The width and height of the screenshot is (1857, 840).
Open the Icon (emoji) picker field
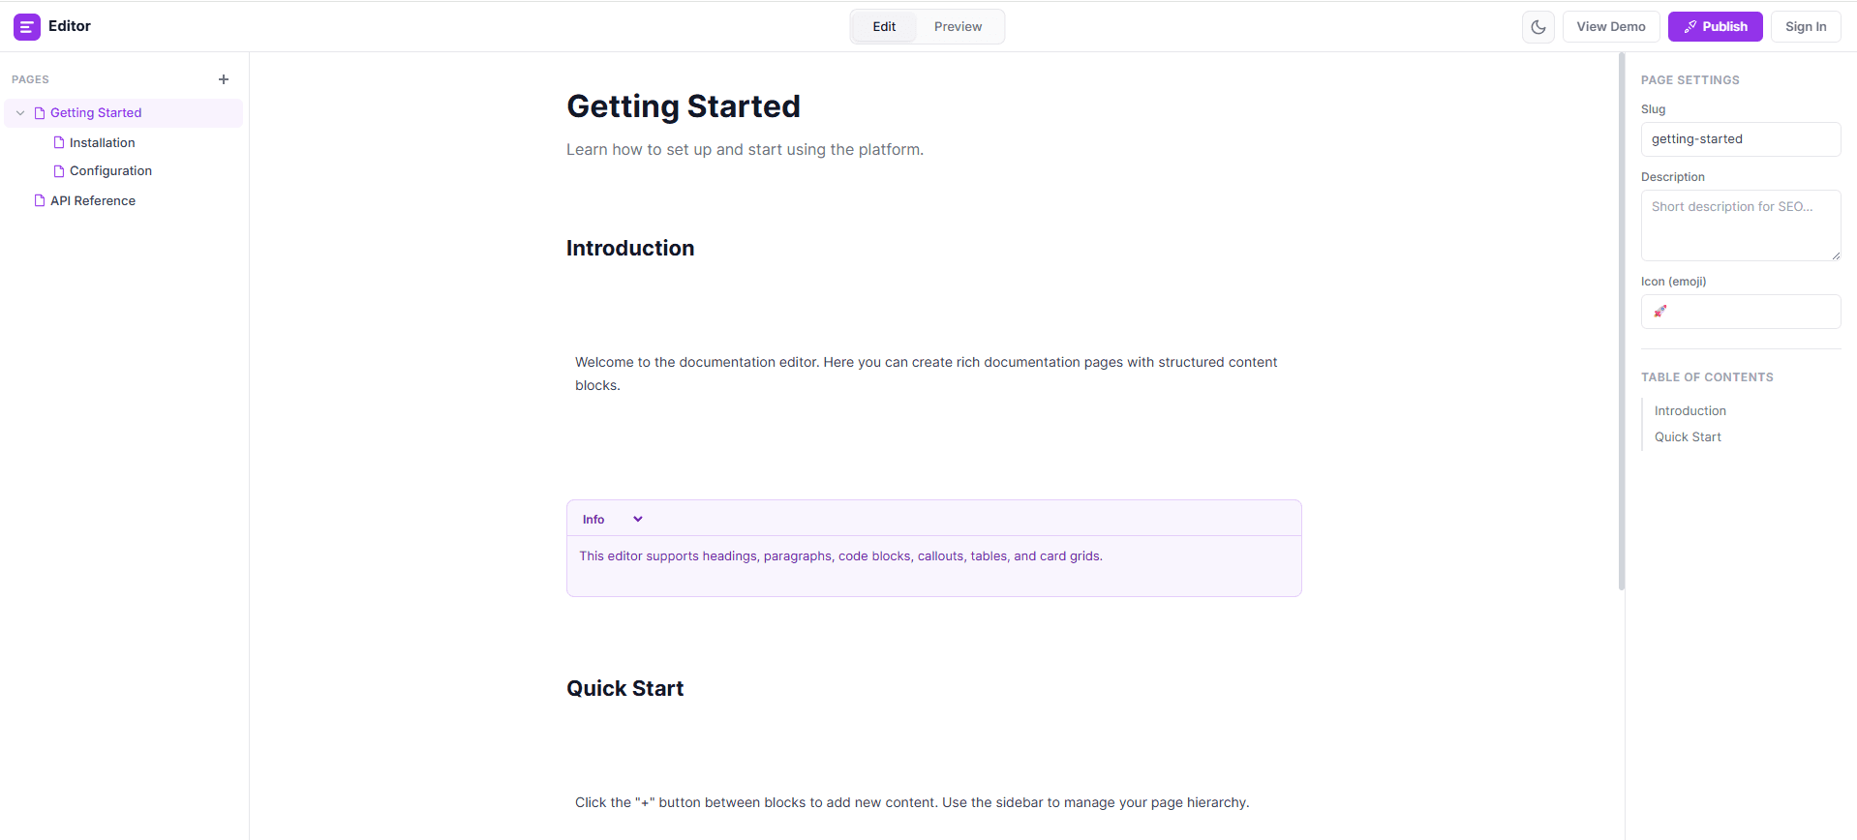pos(1740,311)
